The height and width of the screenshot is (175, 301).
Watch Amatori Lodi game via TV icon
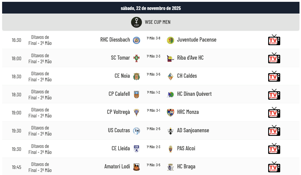click(274, 167)
